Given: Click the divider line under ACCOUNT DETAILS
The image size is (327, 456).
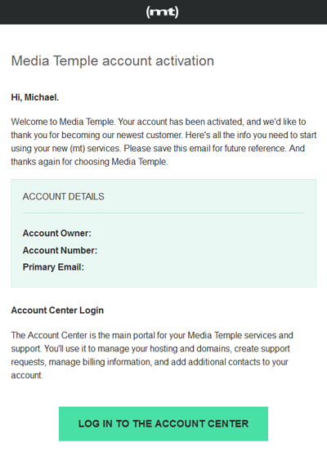Looking at the screenshot, I should 163,212.
